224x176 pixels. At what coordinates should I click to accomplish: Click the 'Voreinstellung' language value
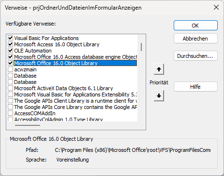pyautogui.click(x=73, y=160)
